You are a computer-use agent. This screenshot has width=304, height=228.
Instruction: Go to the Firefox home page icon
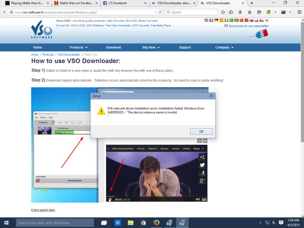[x=249, y=12]
